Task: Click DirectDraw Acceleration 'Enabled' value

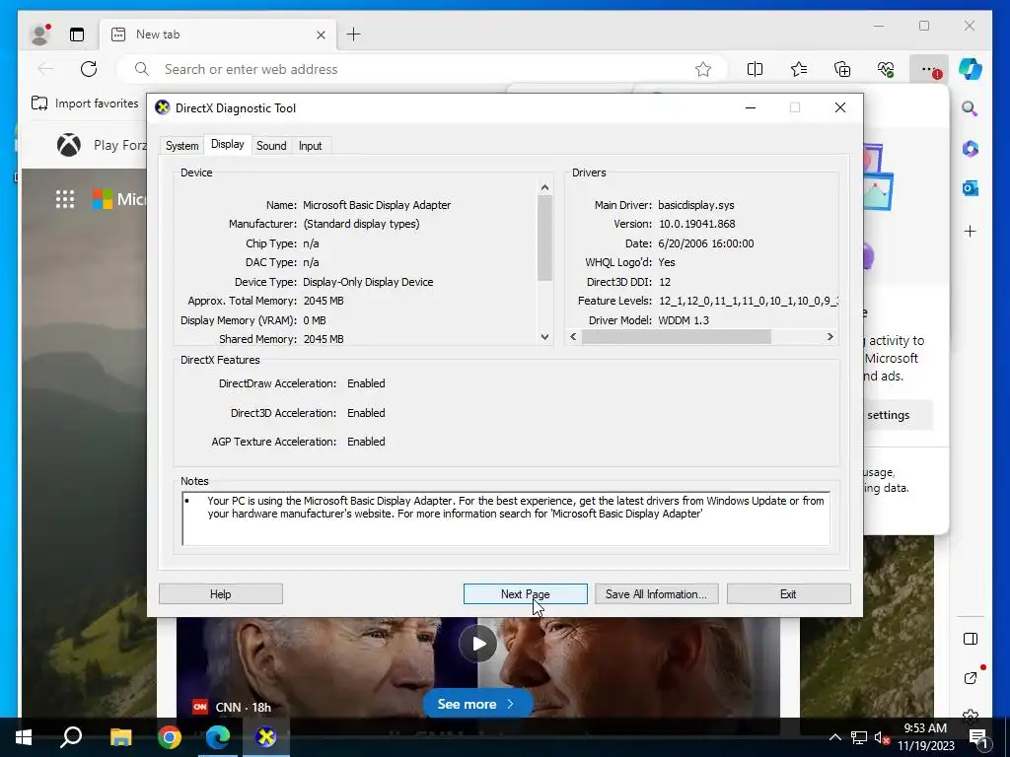Action: click(x=366, y=383)
